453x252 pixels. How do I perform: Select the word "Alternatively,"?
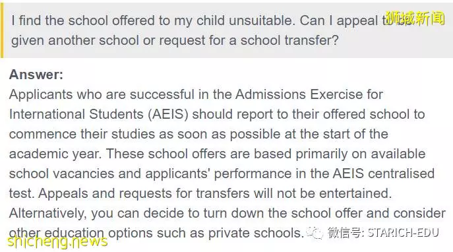click(x=48, y=214)
